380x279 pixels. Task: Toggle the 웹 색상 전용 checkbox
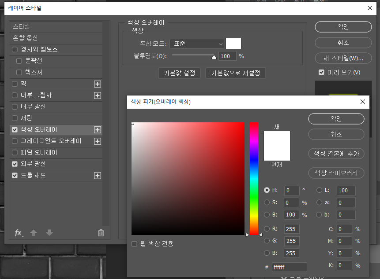134,244
